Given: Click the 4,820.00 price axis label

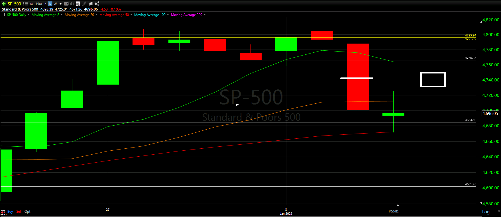Looking at the screenshot, I should 491,20.
